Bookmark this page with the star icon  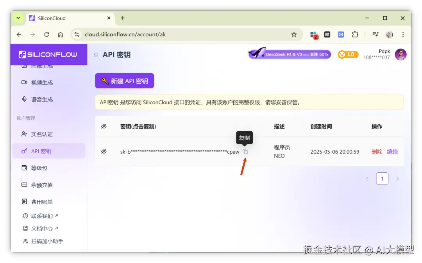[294, 34]
